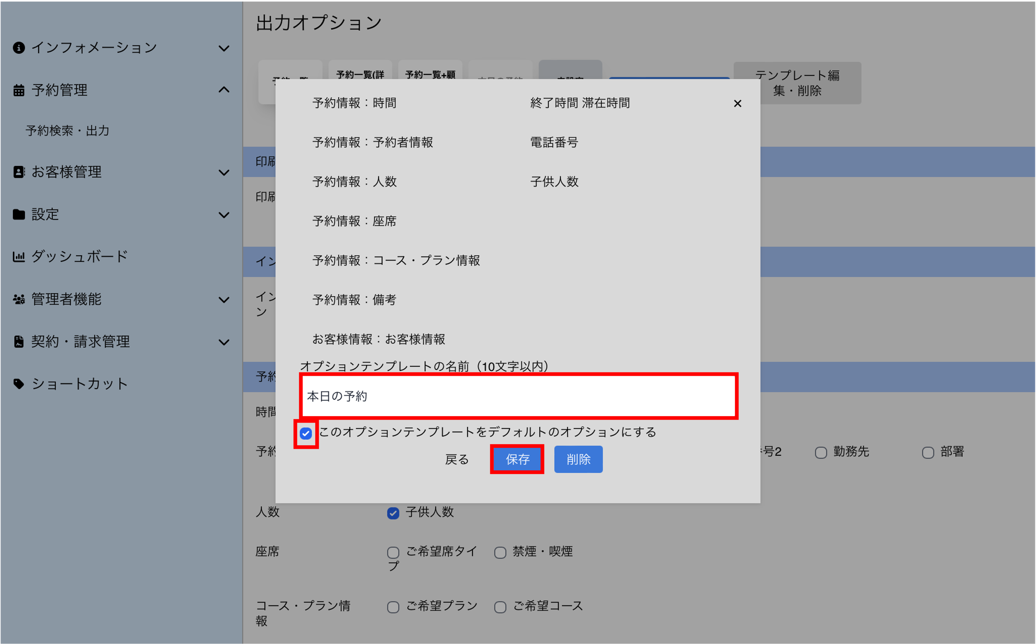Check the ご希望プラン checkbox

[393, 607]
